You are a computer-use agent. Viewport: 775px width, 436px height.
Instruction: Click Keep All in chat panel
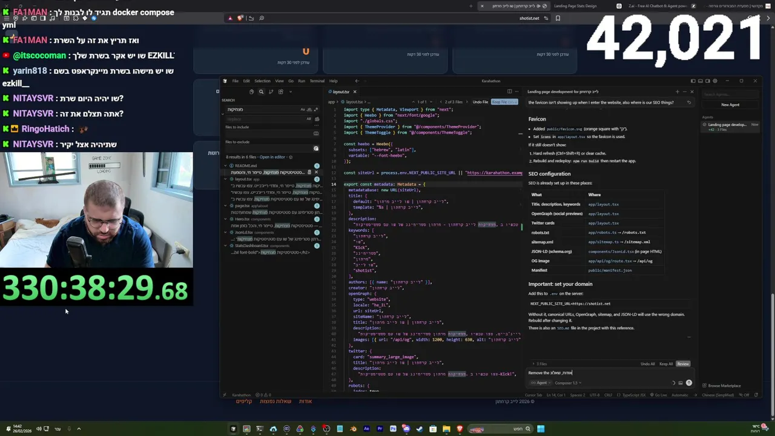click(x=666, y=364)
